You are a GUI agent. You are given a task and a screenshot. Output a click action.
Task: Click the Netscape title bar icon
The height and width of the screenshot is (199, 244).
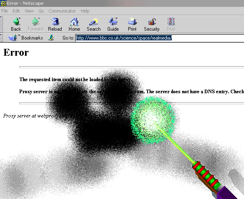point(3,3)
